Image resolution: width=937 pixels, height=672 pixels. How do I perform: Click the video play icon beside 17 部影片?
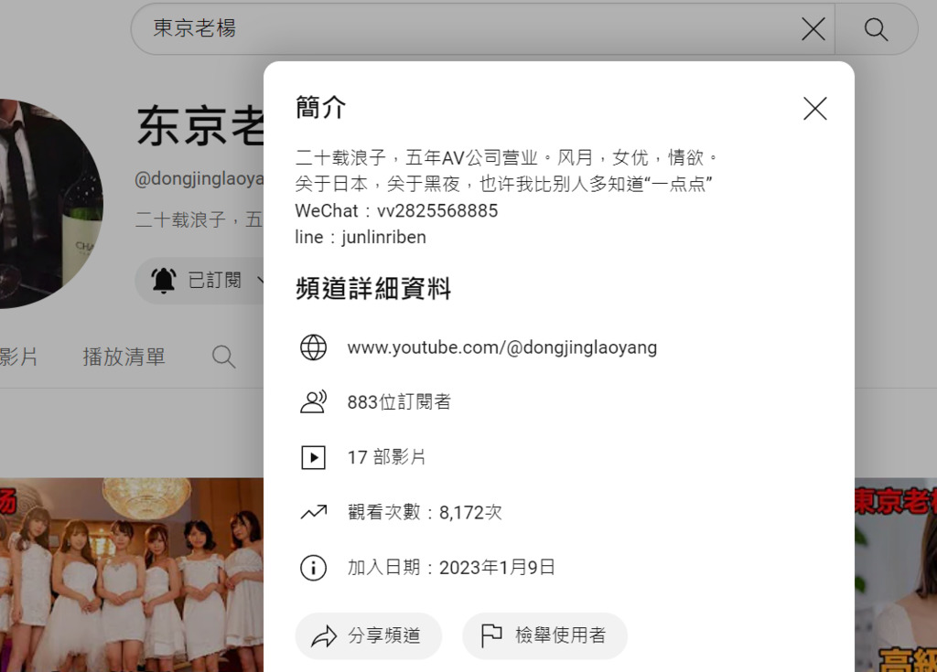pos(314,457)
